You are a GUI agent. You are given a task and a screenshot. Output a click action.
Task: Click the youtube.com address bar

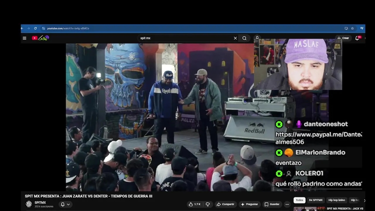click(x=68, y=28)
